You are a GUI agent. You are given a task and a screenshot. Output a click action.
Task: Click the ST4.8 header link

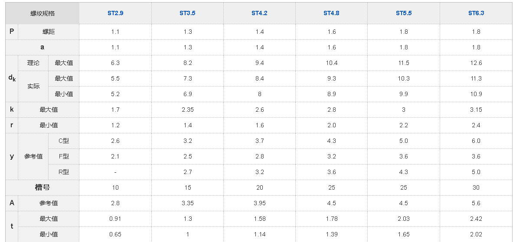click(x=331, y=13)
